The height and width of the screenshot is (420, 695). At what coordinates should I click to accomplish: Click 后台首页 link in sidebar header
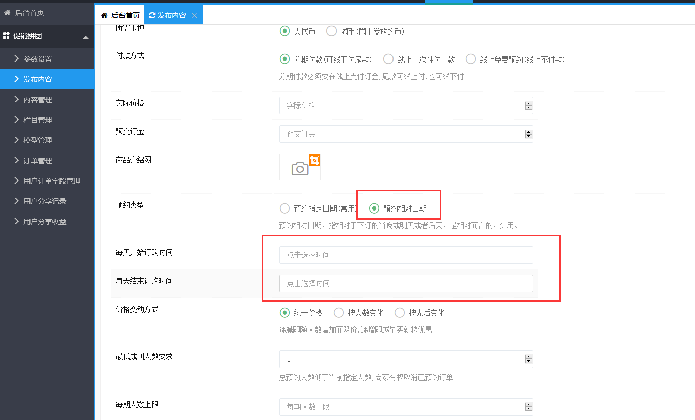coord(29,13)
